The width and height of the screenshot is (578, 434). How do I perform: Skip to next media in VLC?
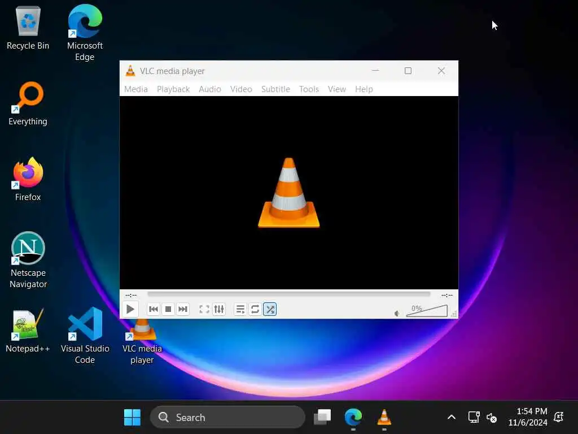point(183,309)
